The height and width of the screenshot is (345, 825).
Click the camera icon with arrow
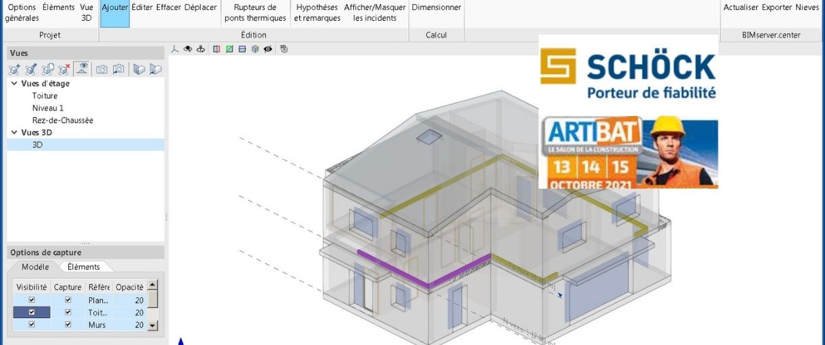pos(119,69)
